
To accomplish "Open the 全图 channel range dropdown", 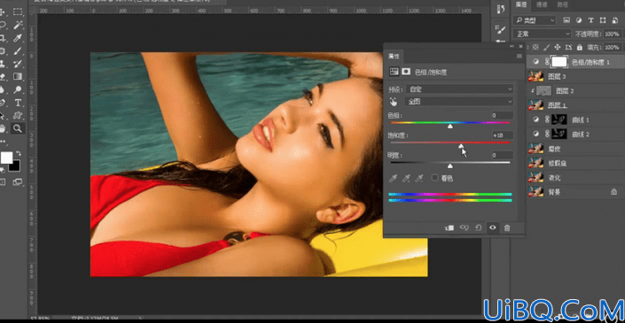I will click(459, 102).
